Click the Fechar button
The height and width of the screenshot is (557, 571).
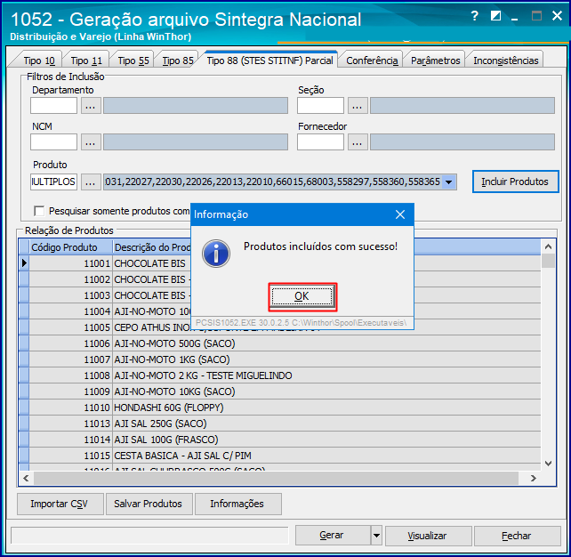pos(517,536)
